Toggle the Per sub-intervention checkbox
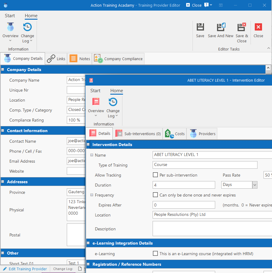Image resolution: width=272 pixels, height=273 pixels. pos(155,175)
